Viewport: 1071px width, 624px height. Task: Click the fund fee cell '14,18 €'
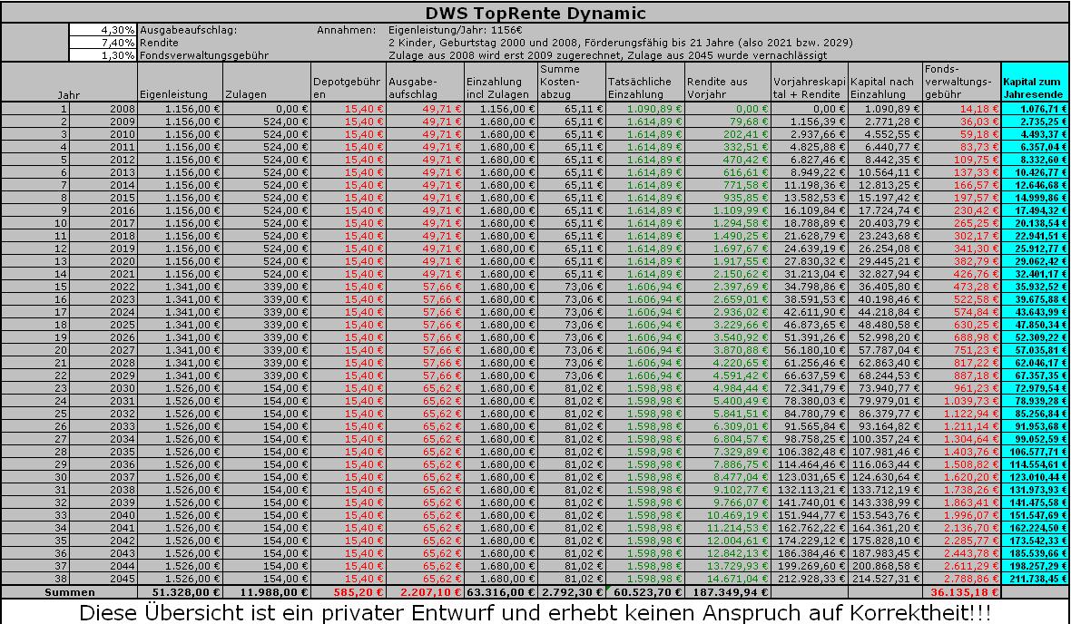pos(962,109)
